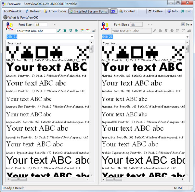Click the print icon in left panel

point(94,31)
